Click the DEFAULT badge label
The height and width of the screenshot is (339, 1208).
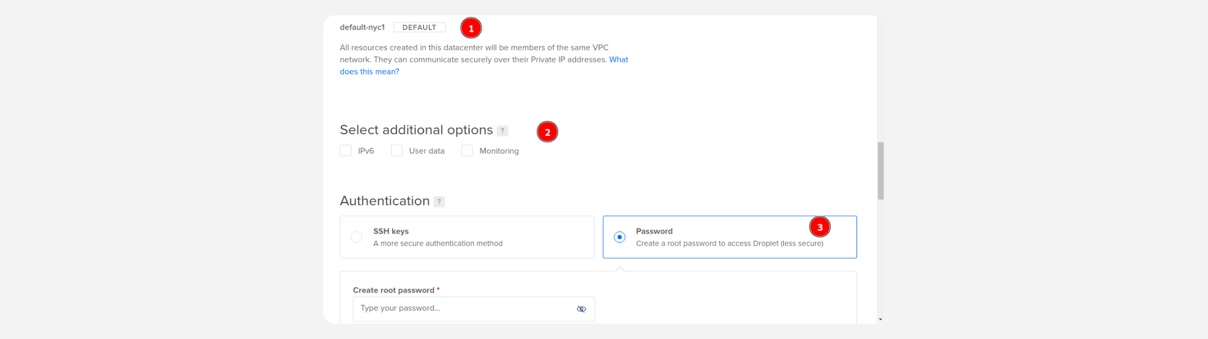pyautogui.click(x=419, y=28)
